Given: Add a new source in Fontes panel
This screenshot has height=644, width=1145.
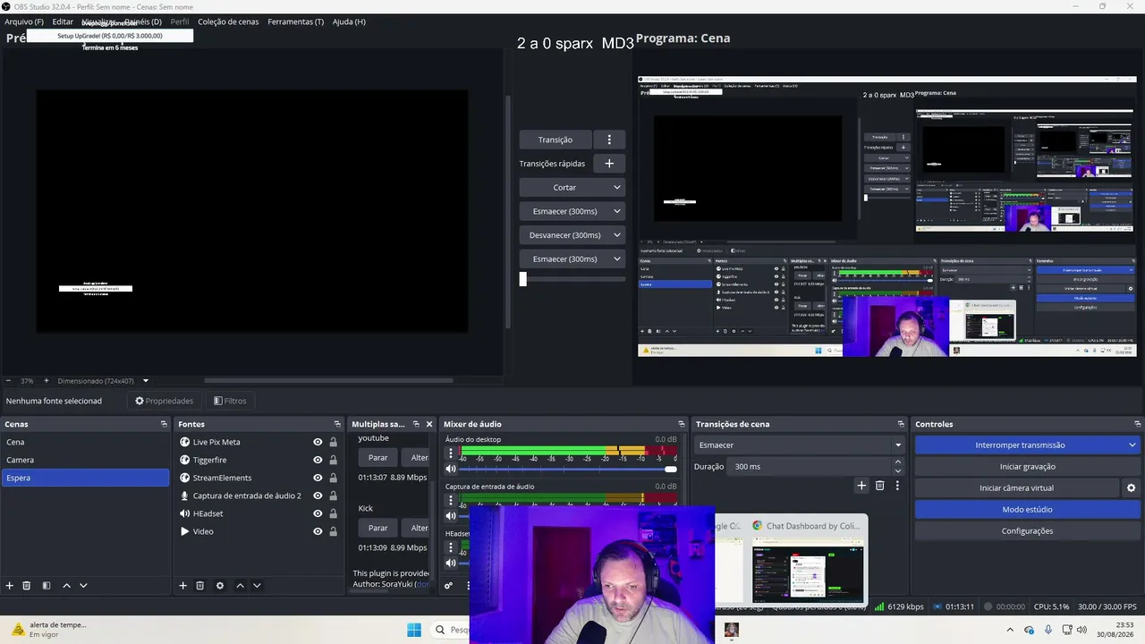Looking at the screenshot, I should pyautogui.click(x=182, y=586).
